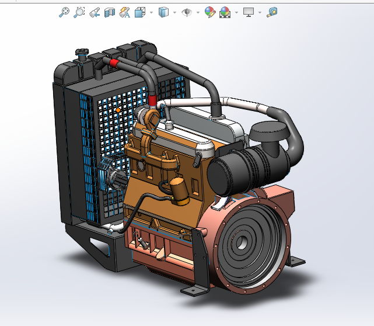Click the Previous View icon

coord(95,12)
